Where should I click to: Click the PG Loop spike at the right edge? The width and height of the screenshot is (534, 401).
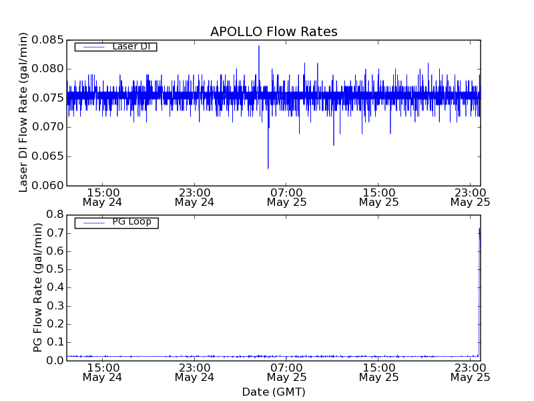(x=479, y=229)
